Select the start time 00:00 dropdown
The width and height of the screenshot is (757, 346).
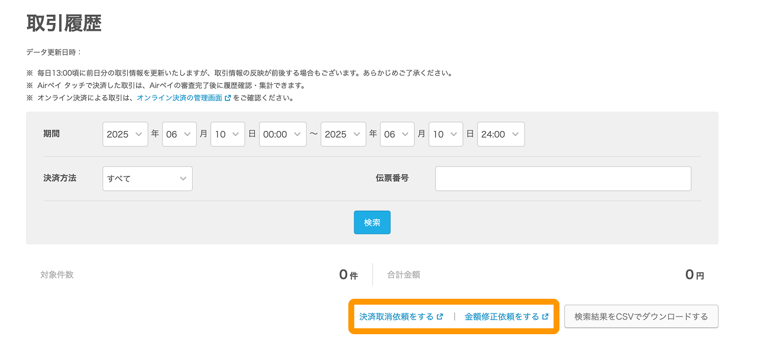click(x=283, y=134)
